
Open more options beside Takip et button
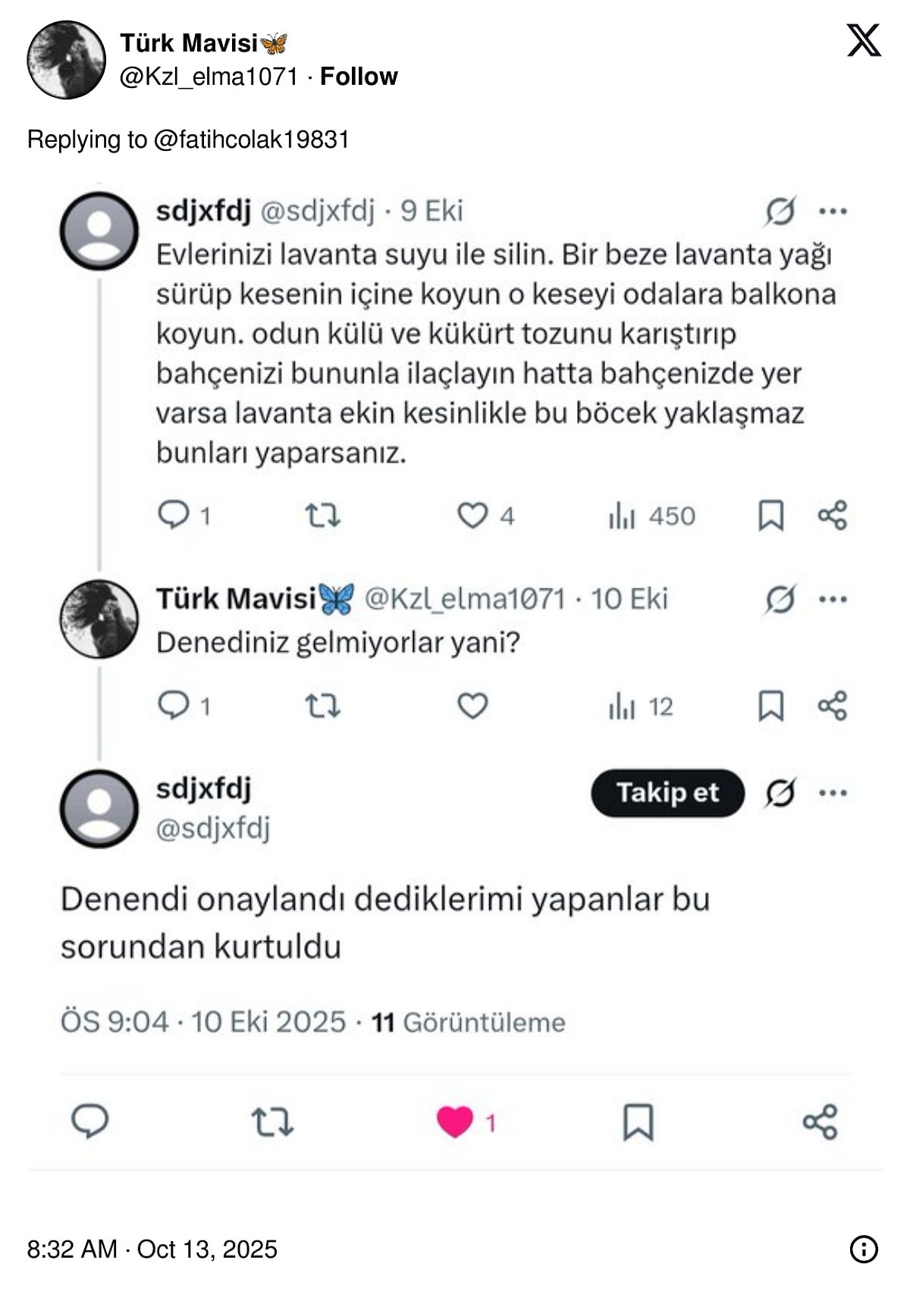[x=833, y=793]
